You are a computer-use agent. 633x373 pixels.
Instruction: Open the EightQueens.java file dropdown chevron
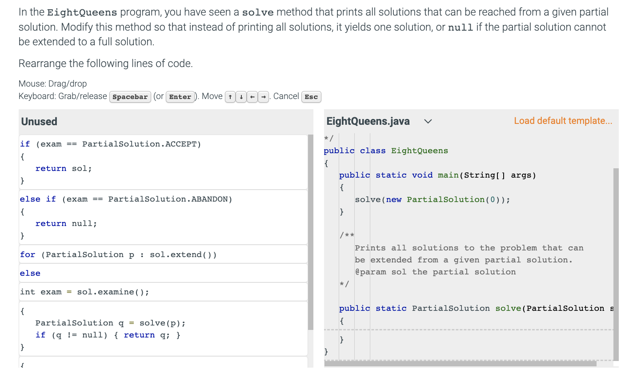point(428,121)
